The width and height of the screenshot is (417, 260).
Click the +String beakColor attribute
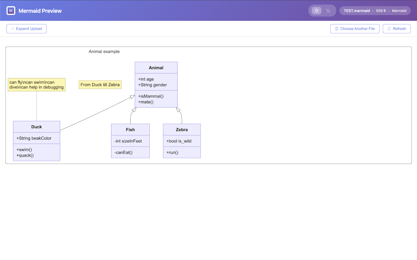[34, 138]
